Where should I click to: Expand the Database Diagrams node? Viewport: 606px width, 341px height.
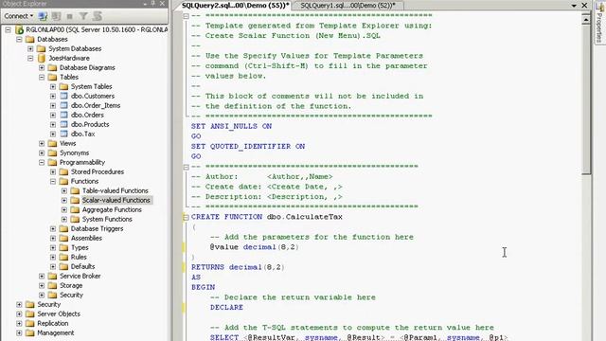pyautogui.click(x=42, y=67)
